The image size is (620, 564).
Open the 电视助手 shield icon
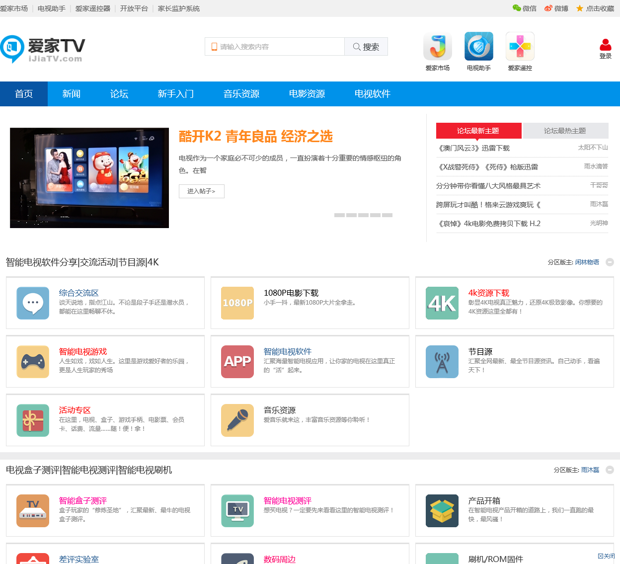point(479,46)
